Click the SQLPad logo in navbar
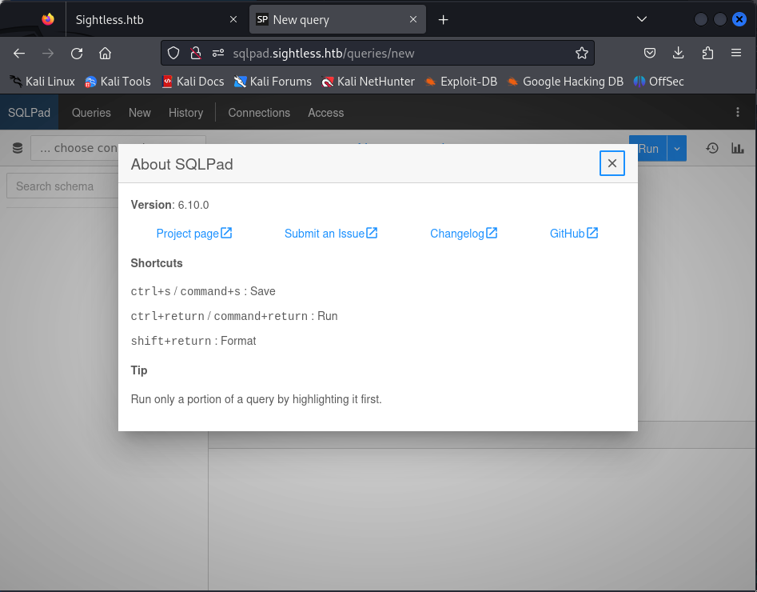This screenshot has height=592, width=757. (29, 113)
